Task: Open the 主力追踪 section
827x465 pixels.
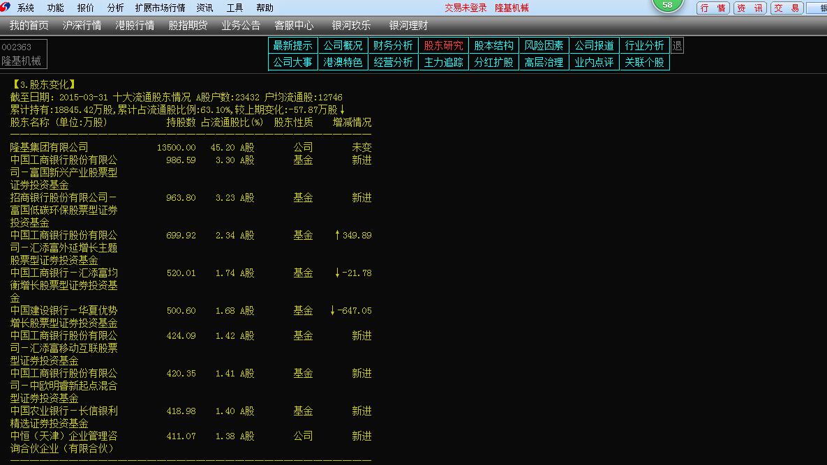Action: point(444,62)
